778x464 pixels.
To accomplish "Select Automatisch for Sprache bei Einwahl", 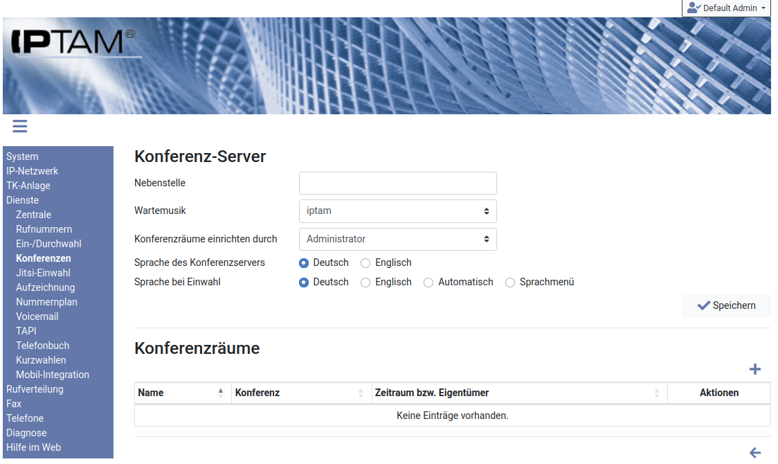I will pos(428,283).
